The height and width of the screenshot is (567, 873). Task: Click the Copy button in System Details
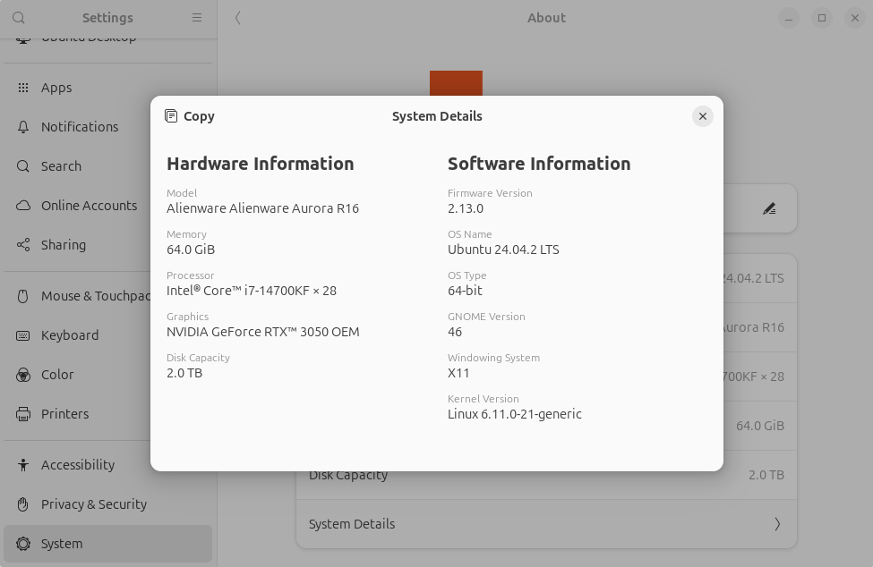(x=190, y=116)
